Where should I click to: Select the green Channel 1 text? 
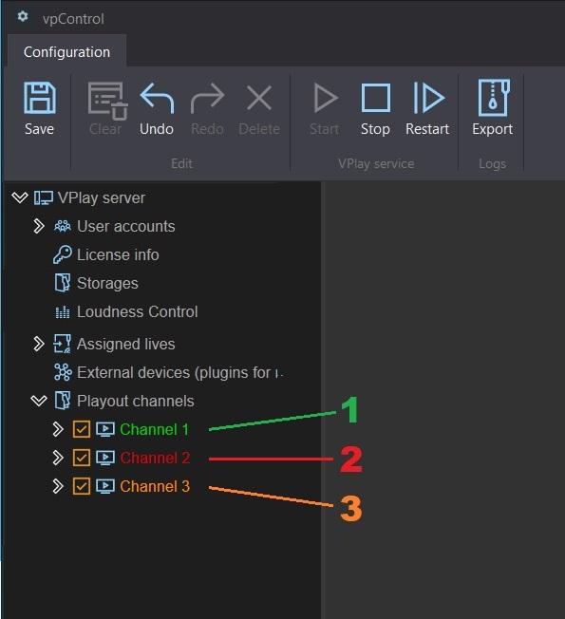(155, 429)
